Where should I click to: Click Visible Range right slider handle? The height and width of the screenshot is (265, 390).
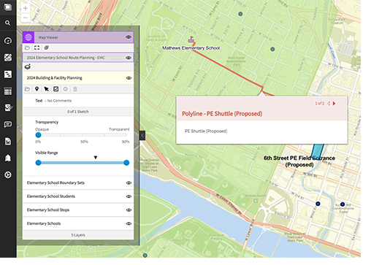click(x=126, y=163)
